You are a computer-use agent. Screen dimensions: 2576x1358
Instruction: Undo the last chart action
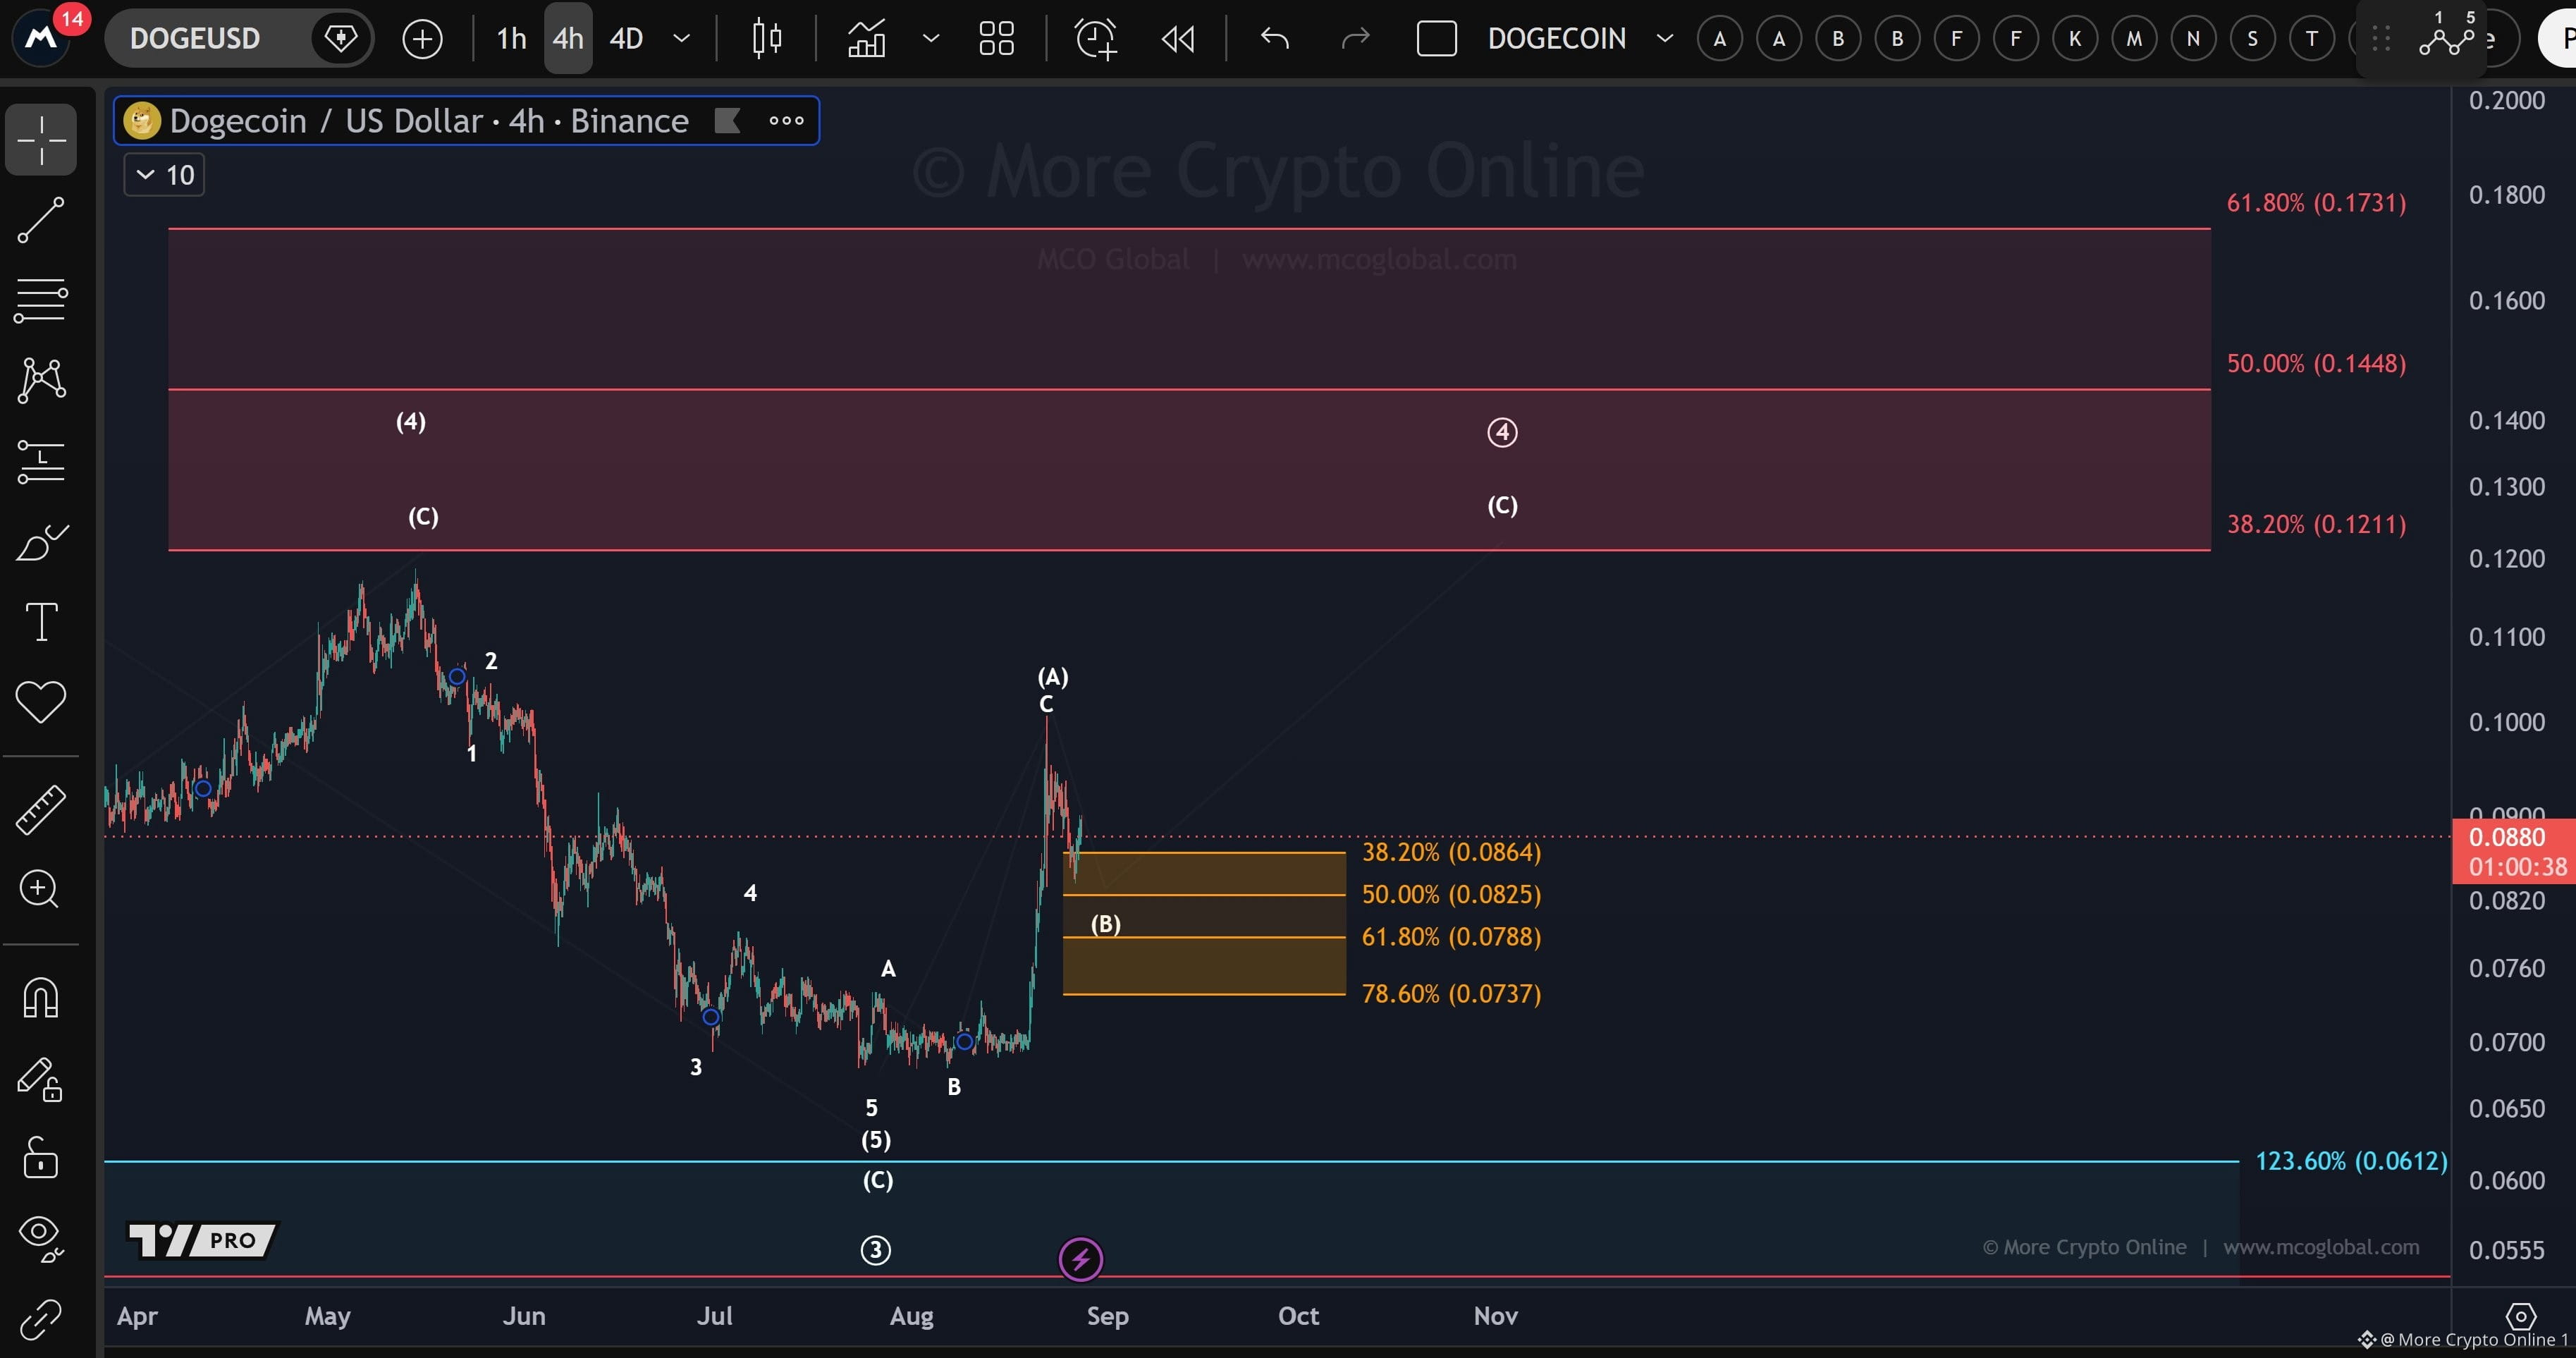(1275, 39)
